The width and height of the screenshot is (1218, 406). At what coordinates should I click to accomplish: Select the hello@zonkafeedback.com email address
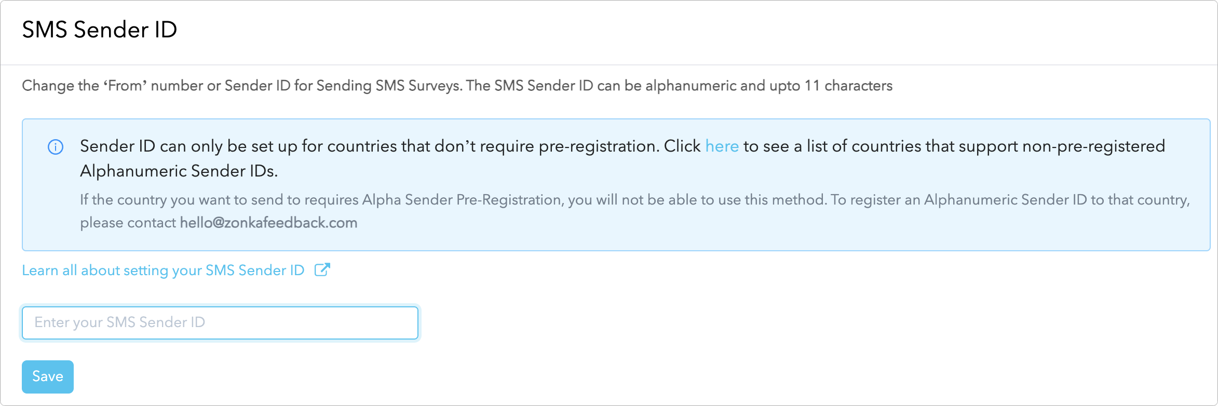coord(268,223)
